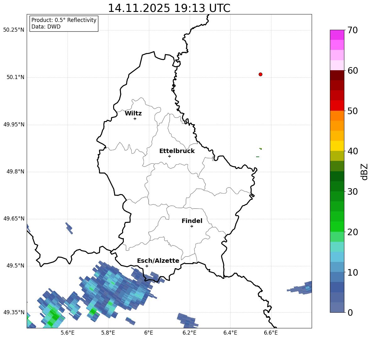Click the Esch/Alzette station cross marker
Viewport: 372px width, 339px height.
pyautogui.click(x=147, y=266)
